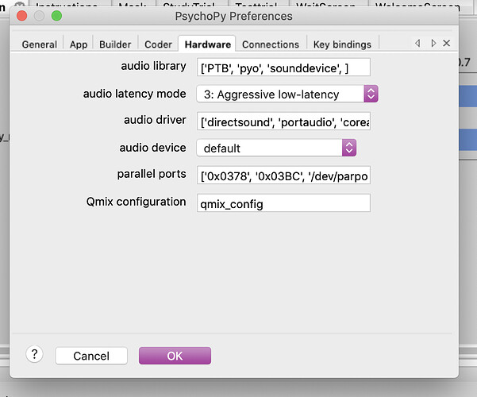This screenshot has width=477, height=397.
Task: Click the 'parallel ports' label
Action: (x=152, y=174)
